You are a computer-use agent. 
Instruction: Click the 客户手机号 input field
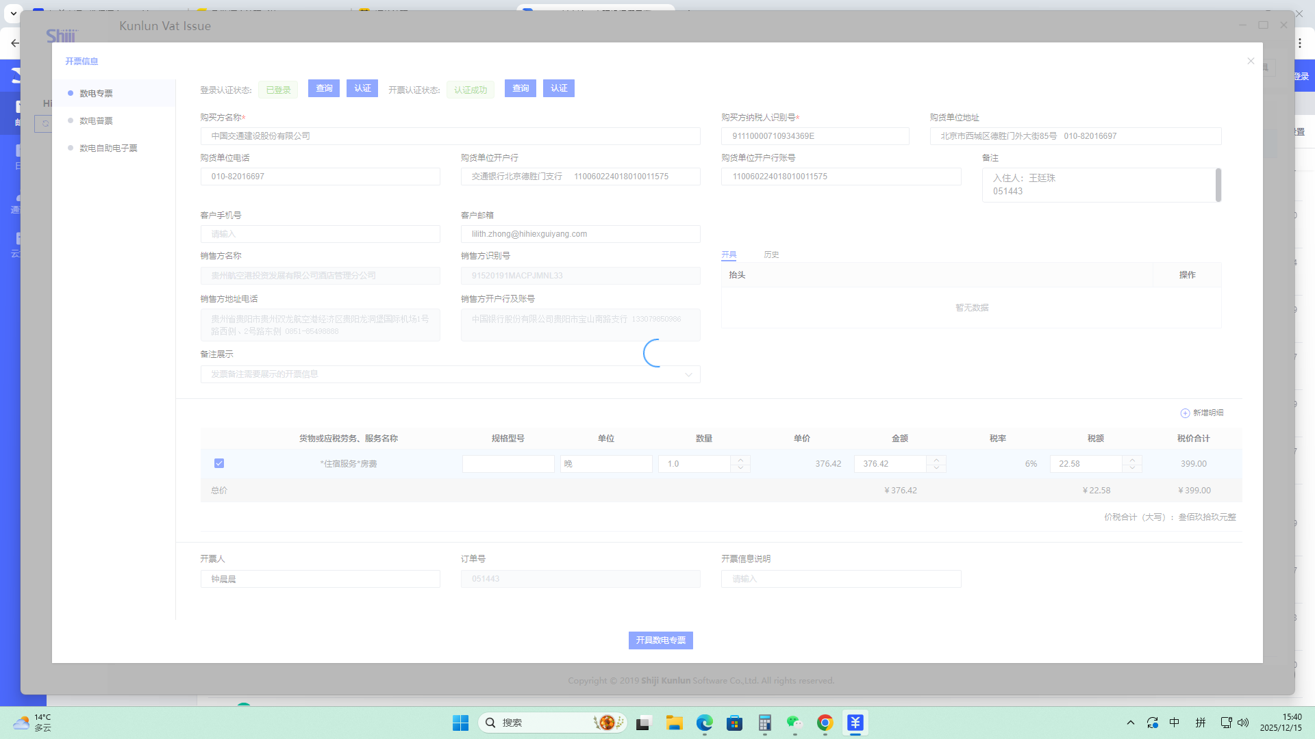(x=320, y=234)
